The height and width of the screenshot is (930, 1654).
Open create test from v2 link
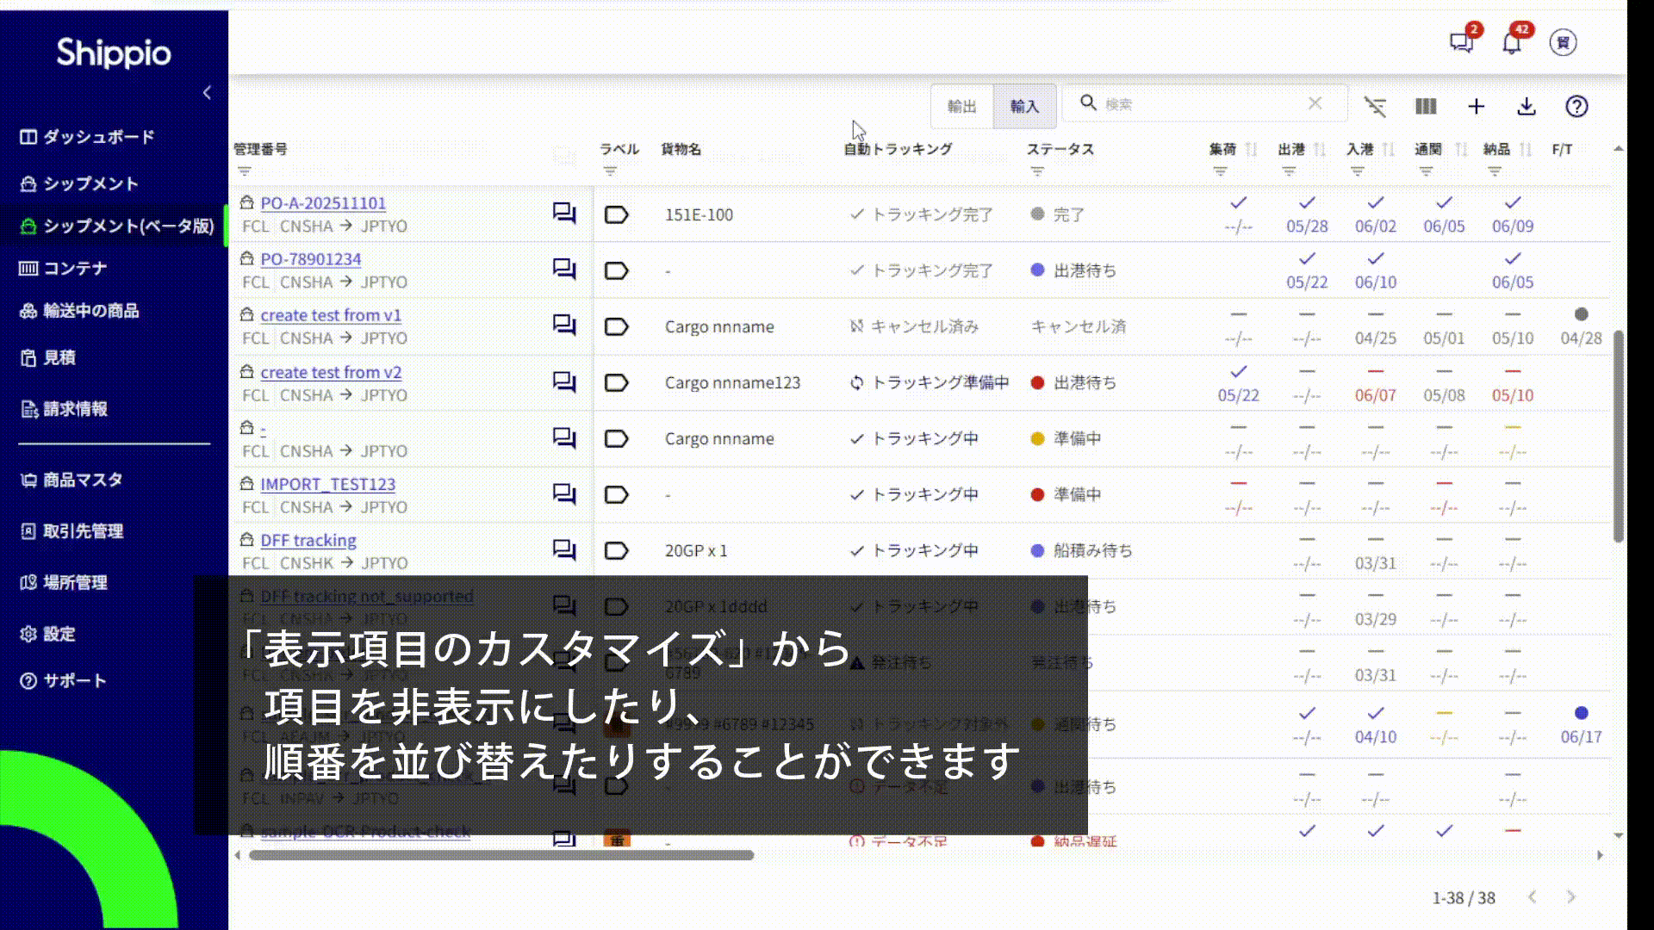point(331,372)
